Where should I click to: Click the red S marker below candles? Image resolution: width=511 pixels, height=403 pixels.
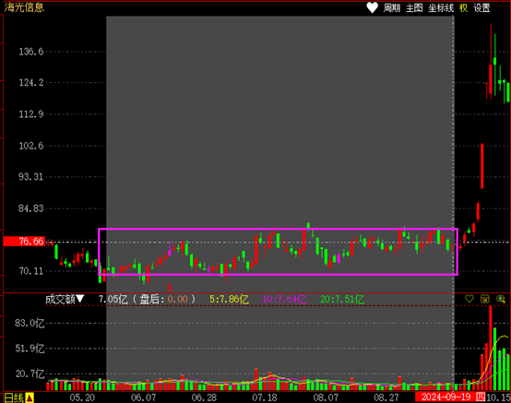[170, 288]
